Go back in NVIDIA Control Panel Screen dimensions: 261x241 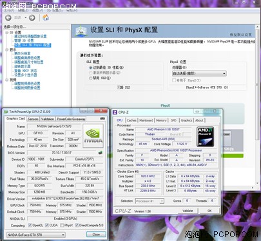(8, 18)
